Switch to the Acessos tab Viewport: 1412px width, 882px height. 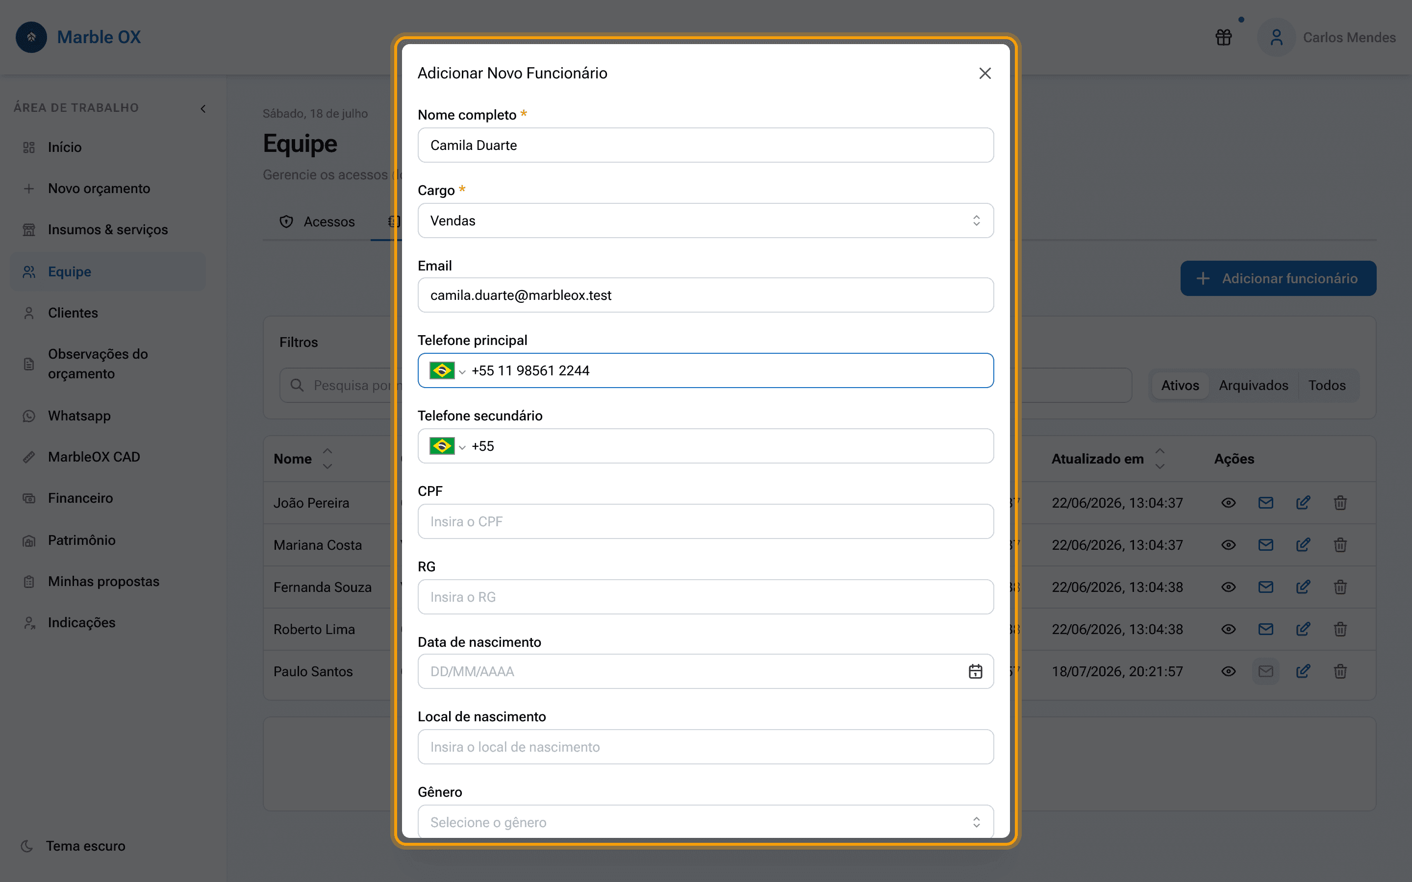317,221
